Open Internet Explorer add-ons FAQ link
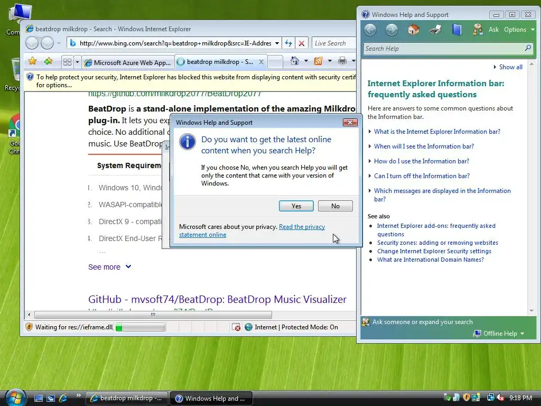This screenshot has width=541, height=406. tap(436, 230)
